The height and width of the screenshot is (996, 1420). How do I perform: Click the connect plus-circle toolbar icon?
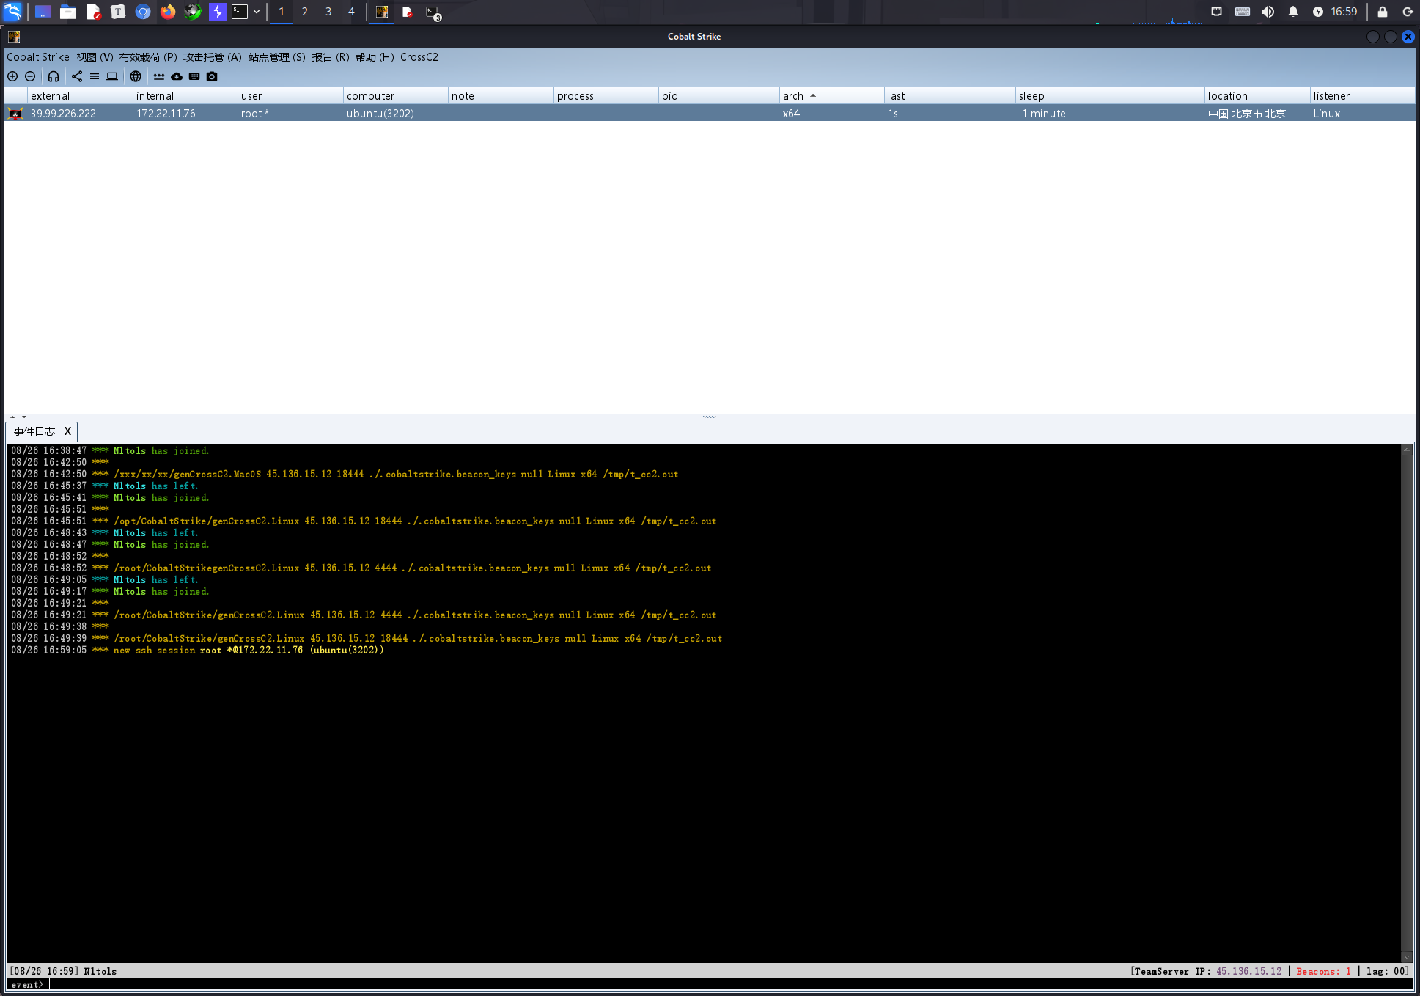[12, 76]
